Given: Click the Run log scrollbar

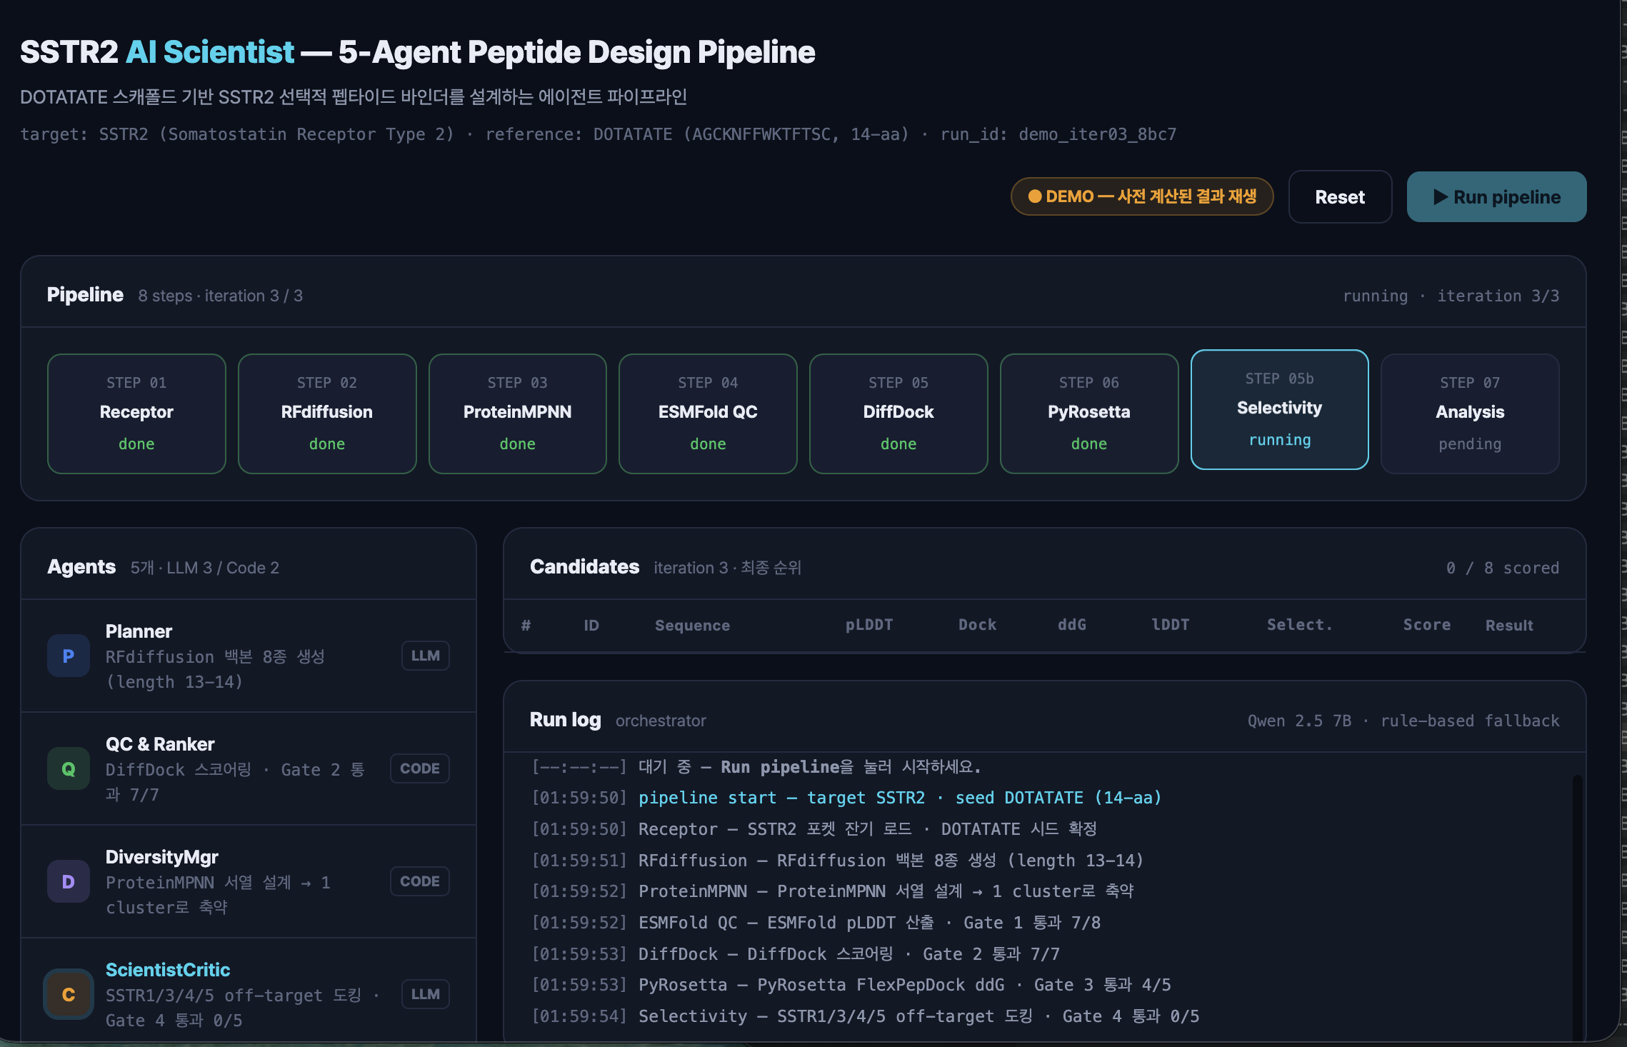Looking at the screenshot, I should 1577,907.
